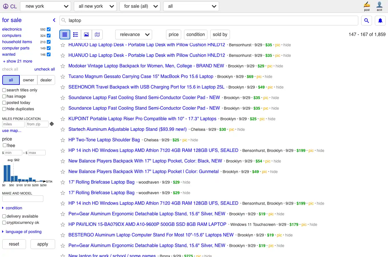
Task: Star the BESTERGO Aluminum Laptop Computer Stand
Action: click(63, 235)
